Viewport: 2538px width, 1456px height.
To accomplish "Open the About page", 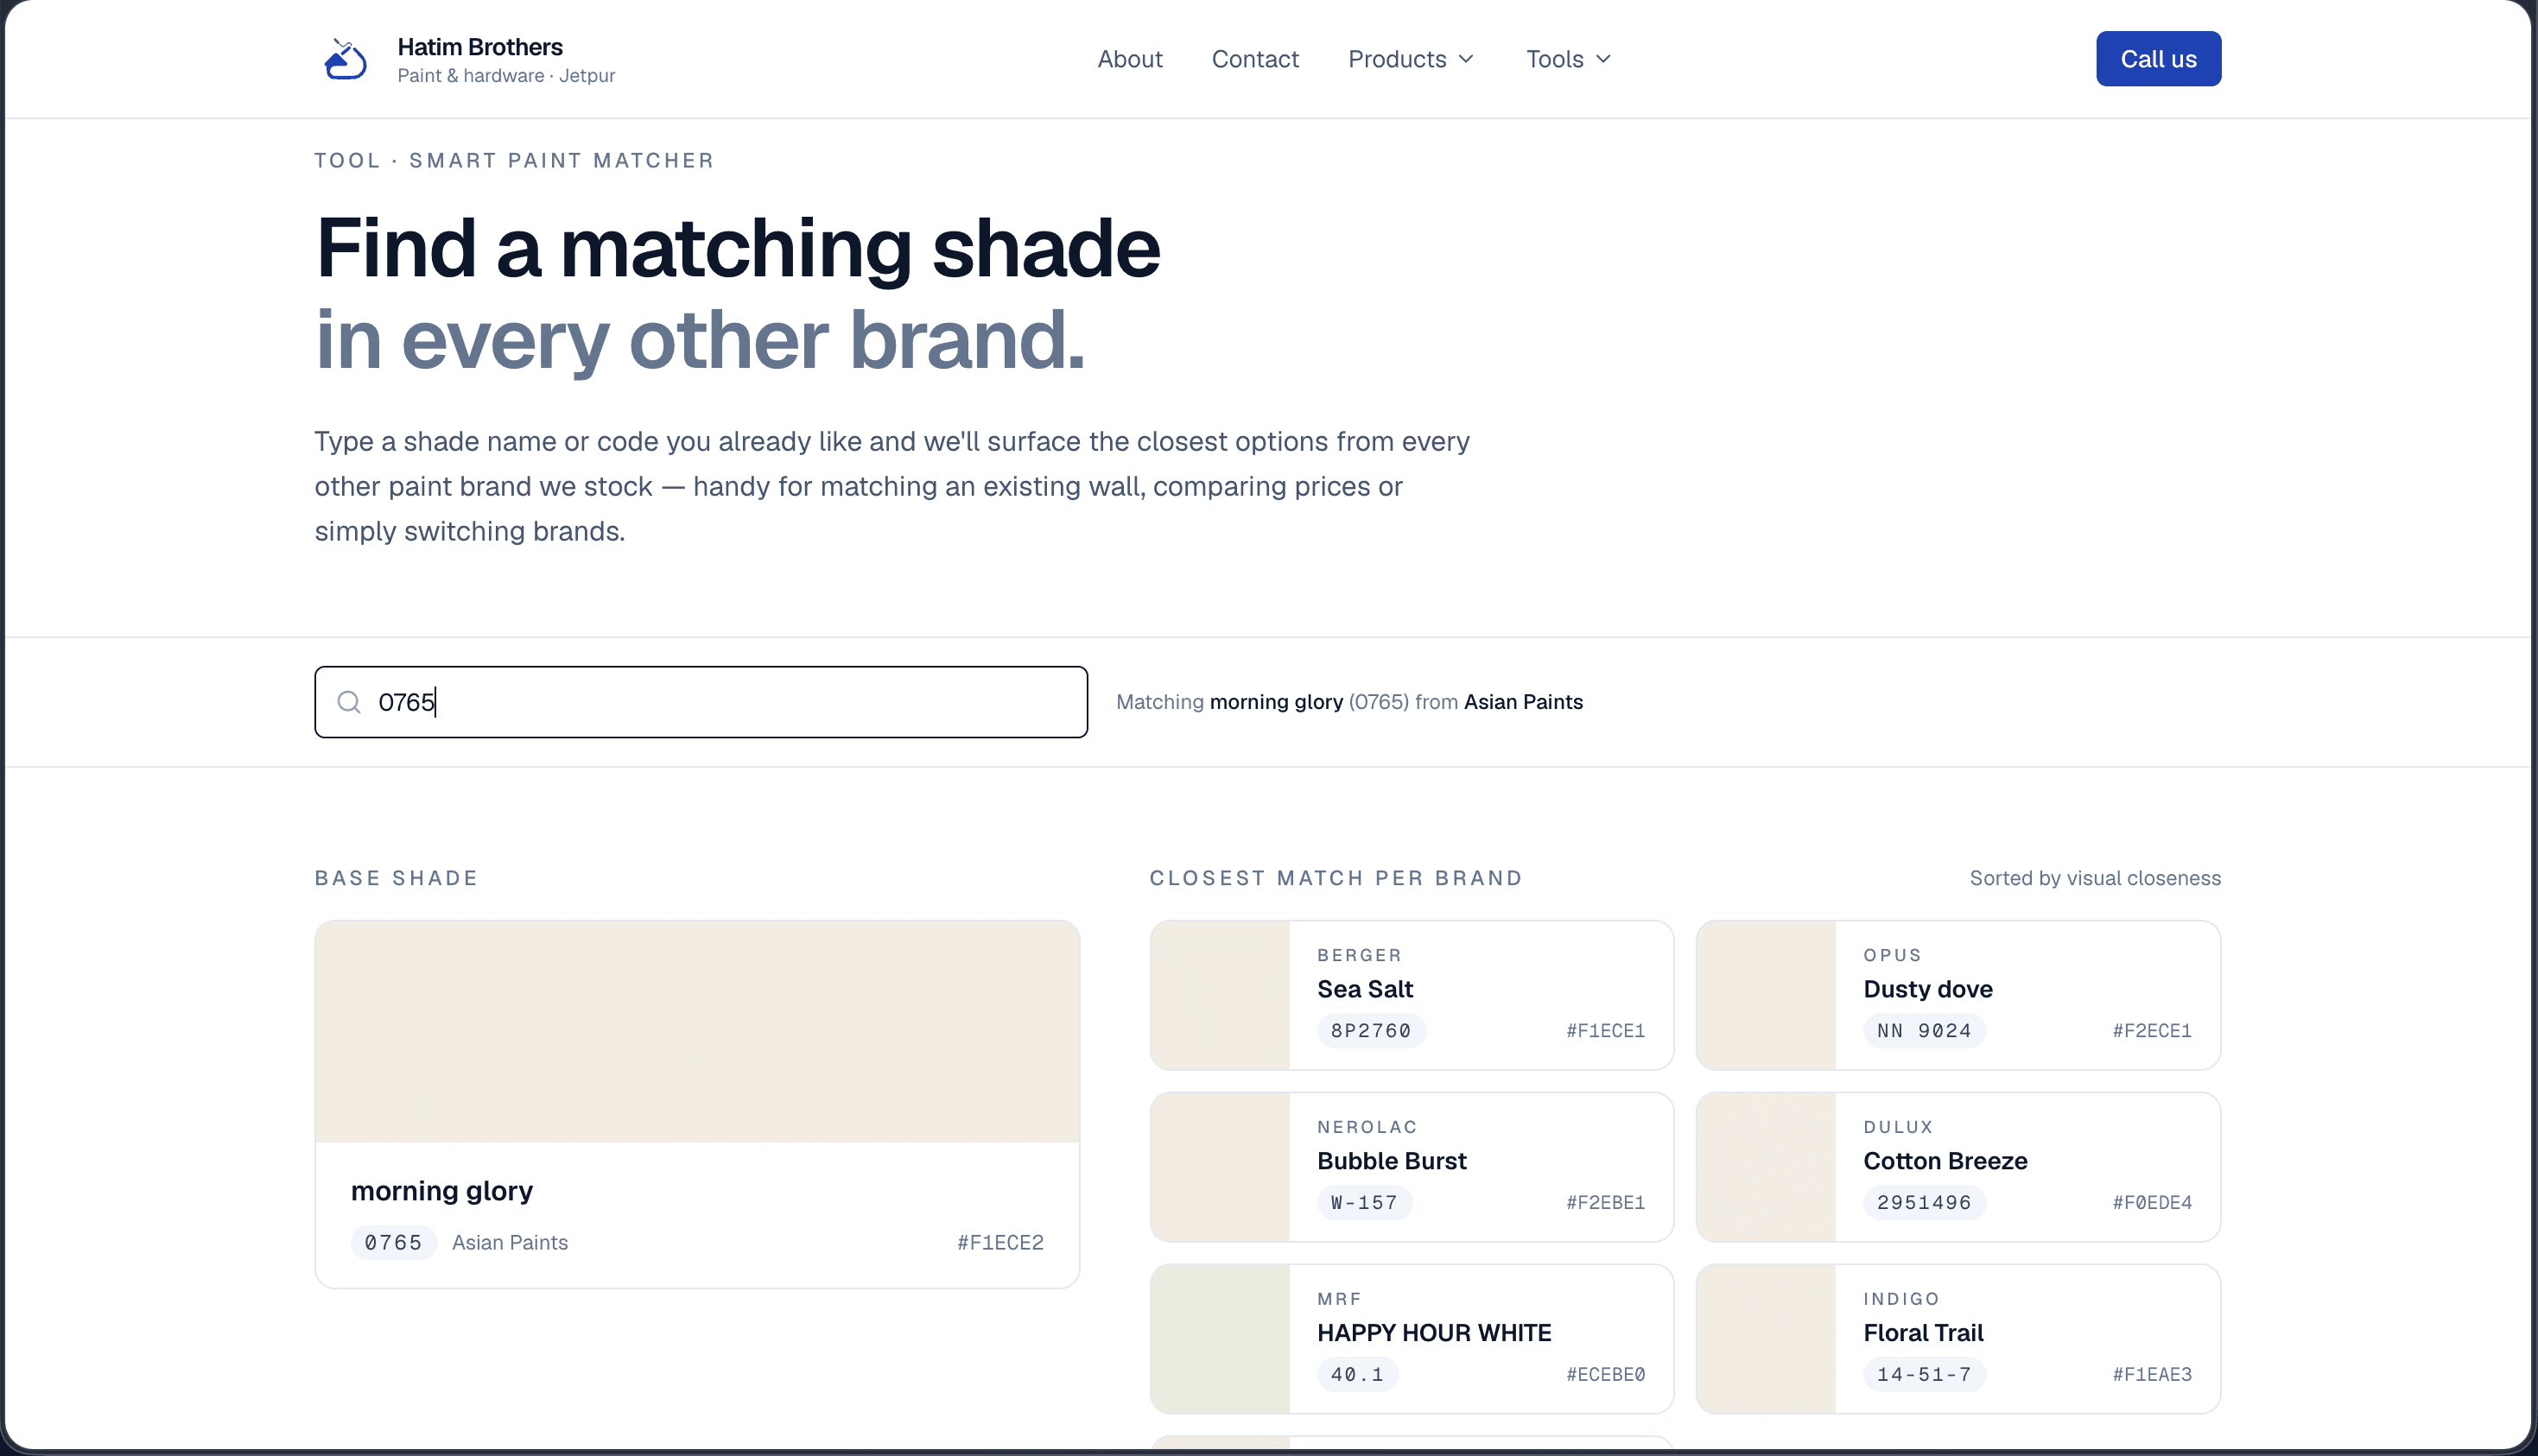I will pos(1130,59).
